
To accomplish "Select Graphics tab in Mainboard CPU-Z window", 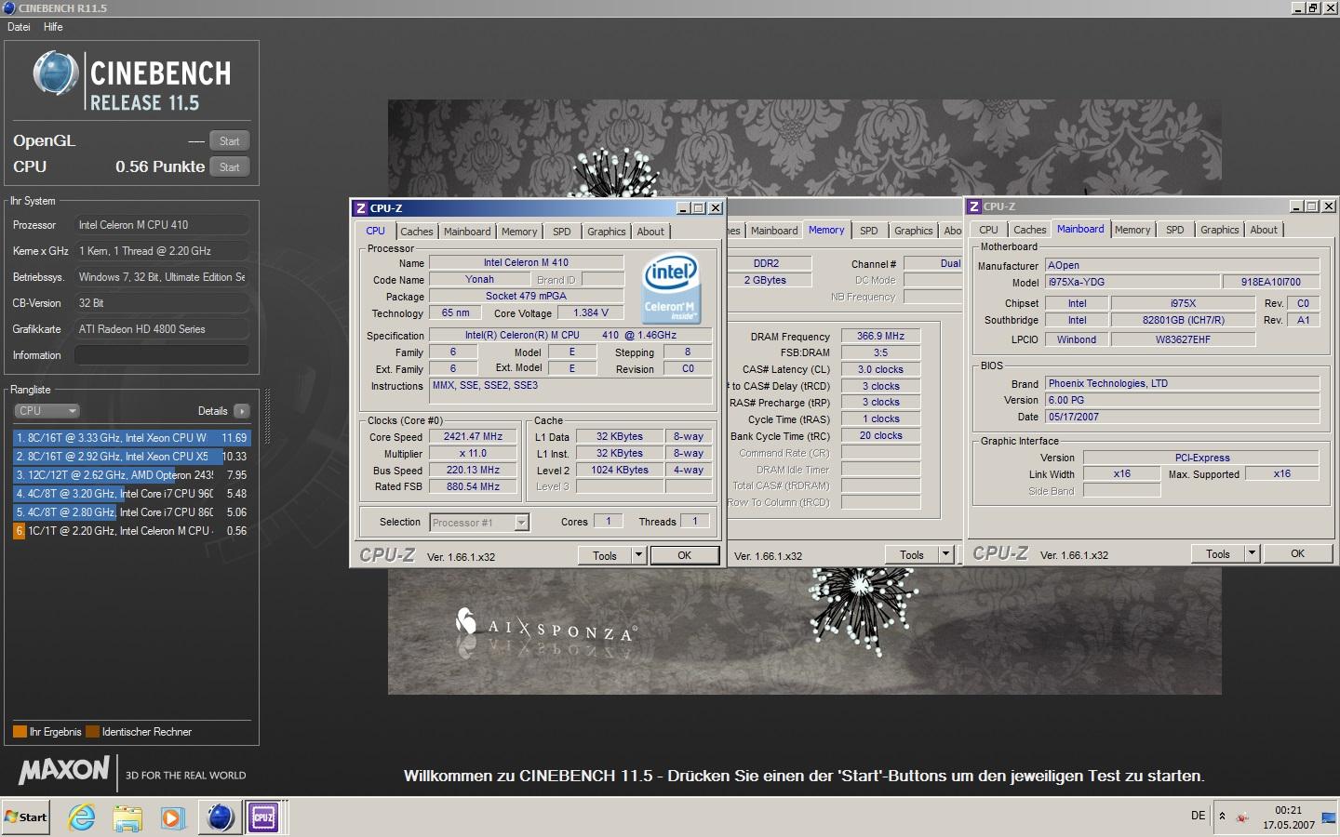I will (1220, 230).
